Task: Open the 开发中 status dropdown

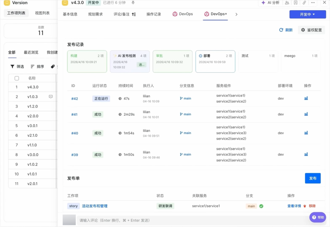Action: pyautogui.click(x=307, y=14)
